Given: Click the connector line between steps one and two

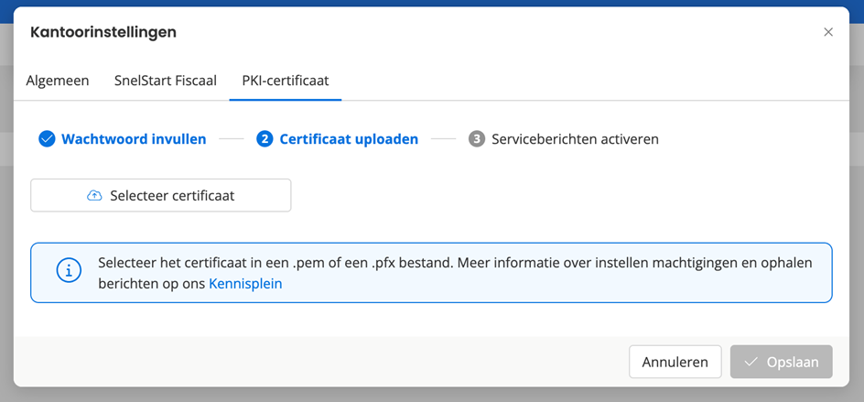Looking at the screenshot, I should point(232,139).
